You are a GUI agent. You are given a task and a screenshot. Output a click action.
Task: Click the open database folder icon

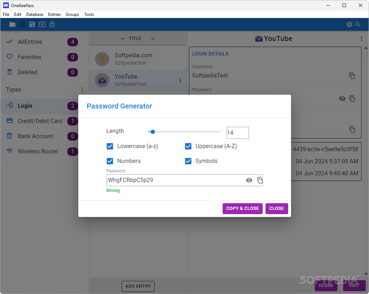click(12, 24)
